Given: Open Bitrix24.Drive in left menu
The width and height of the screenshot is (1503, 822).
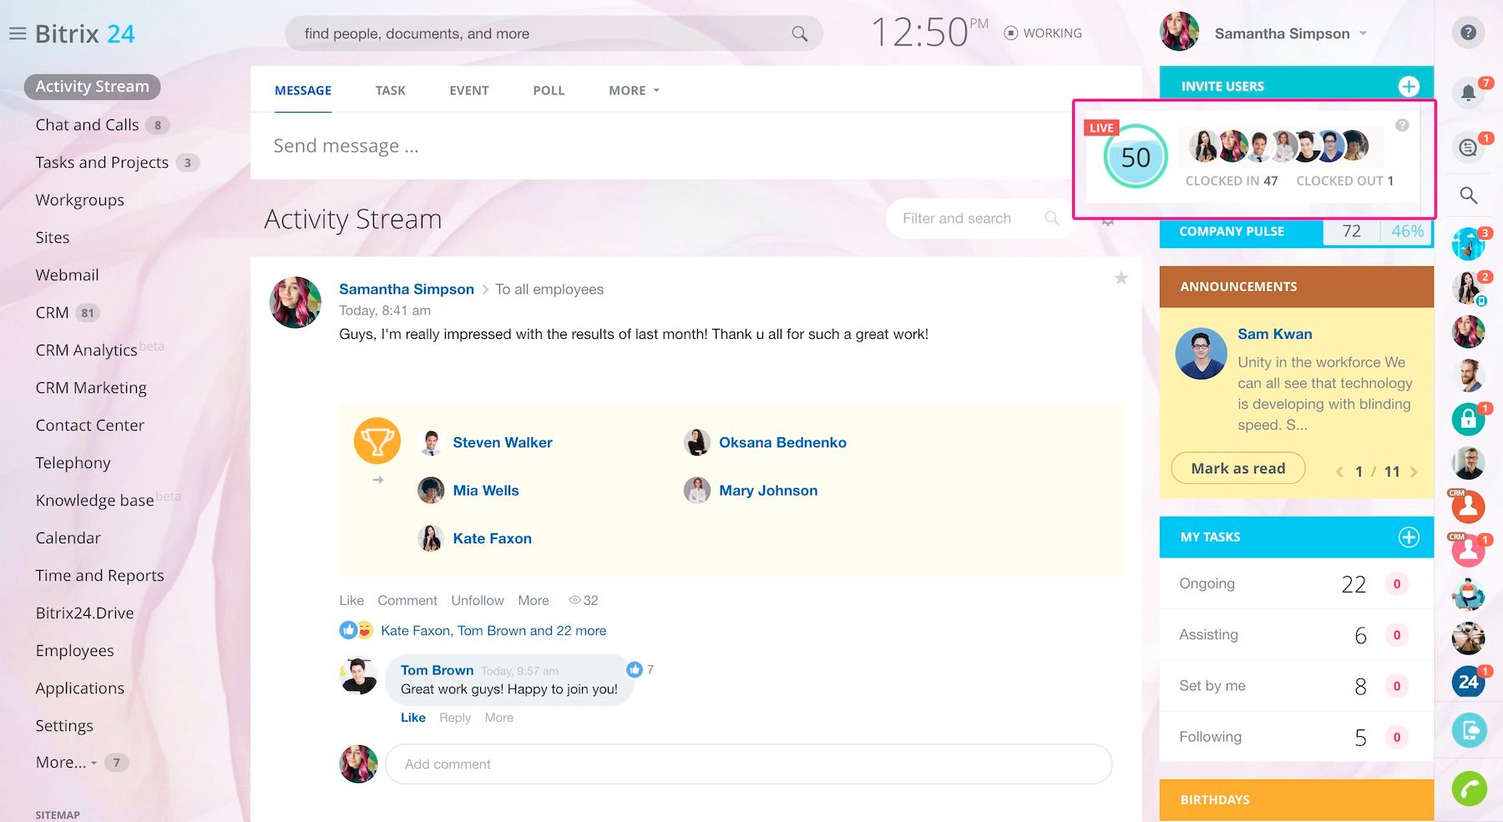Looking at the screenshot, I should pyautogui.click(x=84, y=613).
